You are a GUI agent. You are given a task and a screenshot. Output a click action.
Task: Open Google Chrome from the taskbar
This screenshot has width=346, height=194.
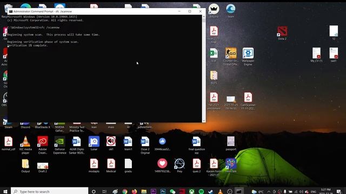pyautogui.click(x=125, y=192)
